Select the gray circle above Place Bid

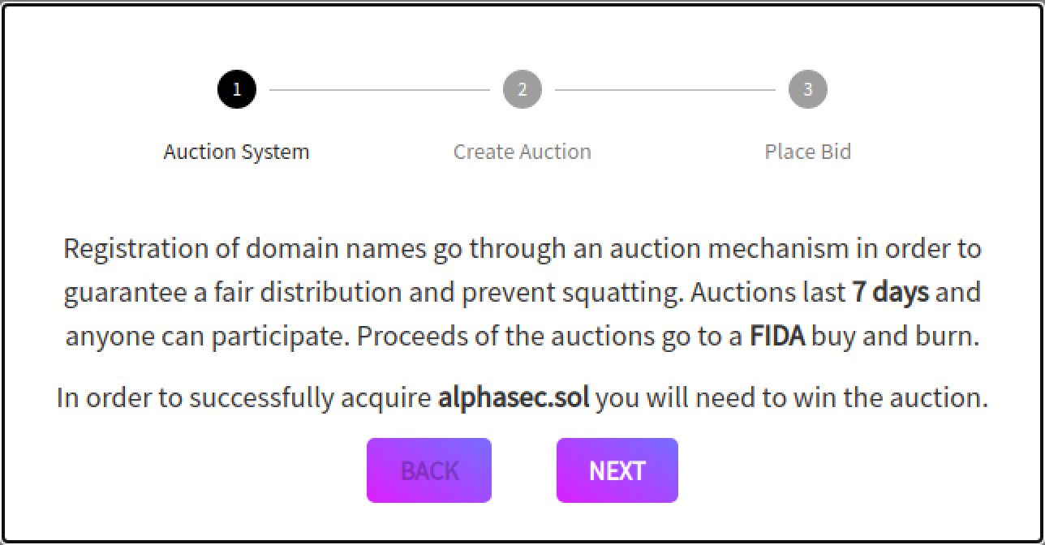pyautogui.click(x=807, y=89)
